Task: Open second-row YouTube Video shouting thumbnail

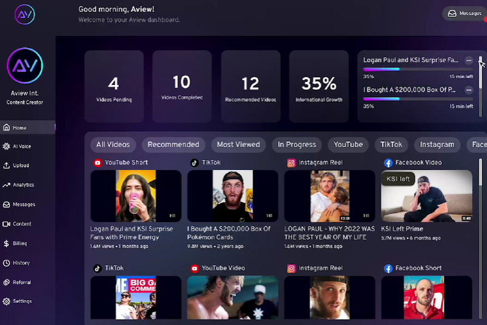Action: coord(233,298)
